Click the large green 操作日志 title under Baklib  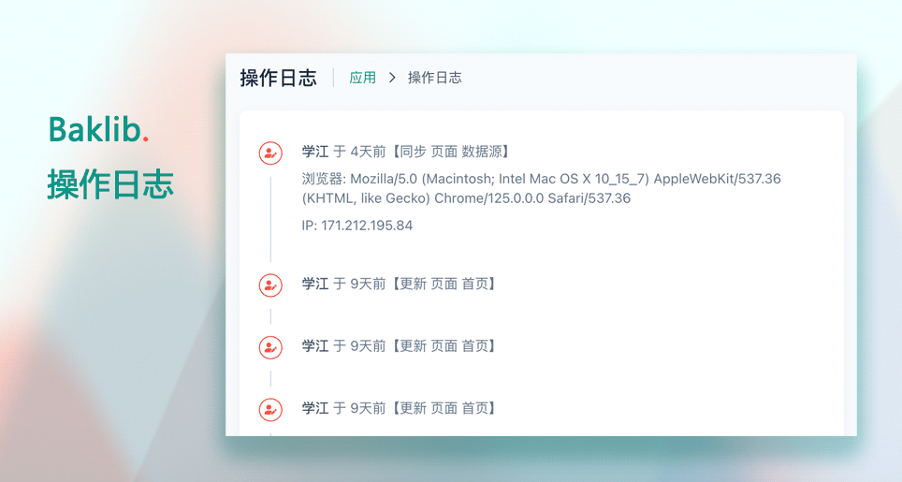pyautogui.click(x=110, y=184)
